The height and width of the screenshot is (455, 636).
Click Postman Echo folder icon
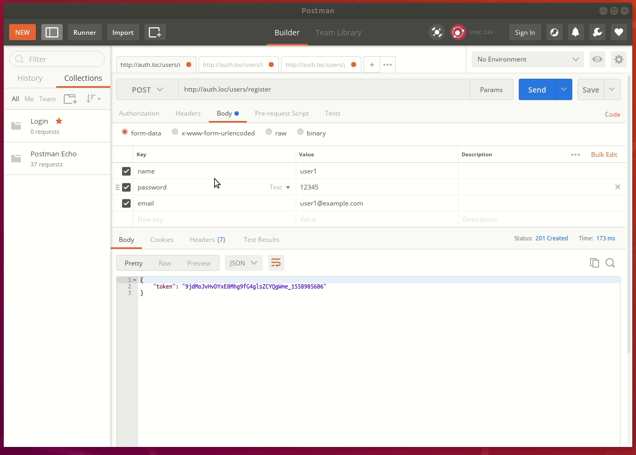pyautogui.click(x=16, y=158)
